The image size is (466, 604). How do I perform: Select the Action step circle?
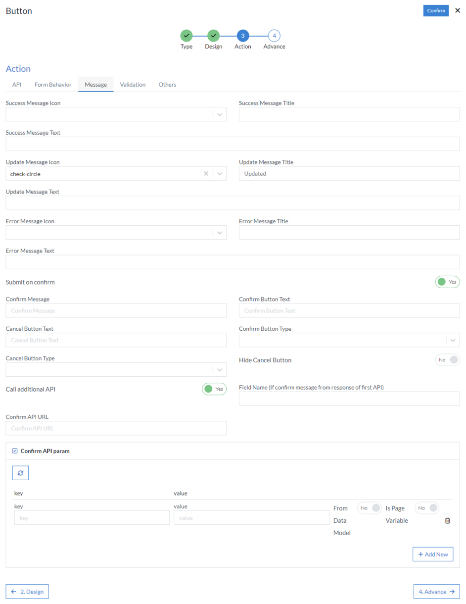[242, 35]
